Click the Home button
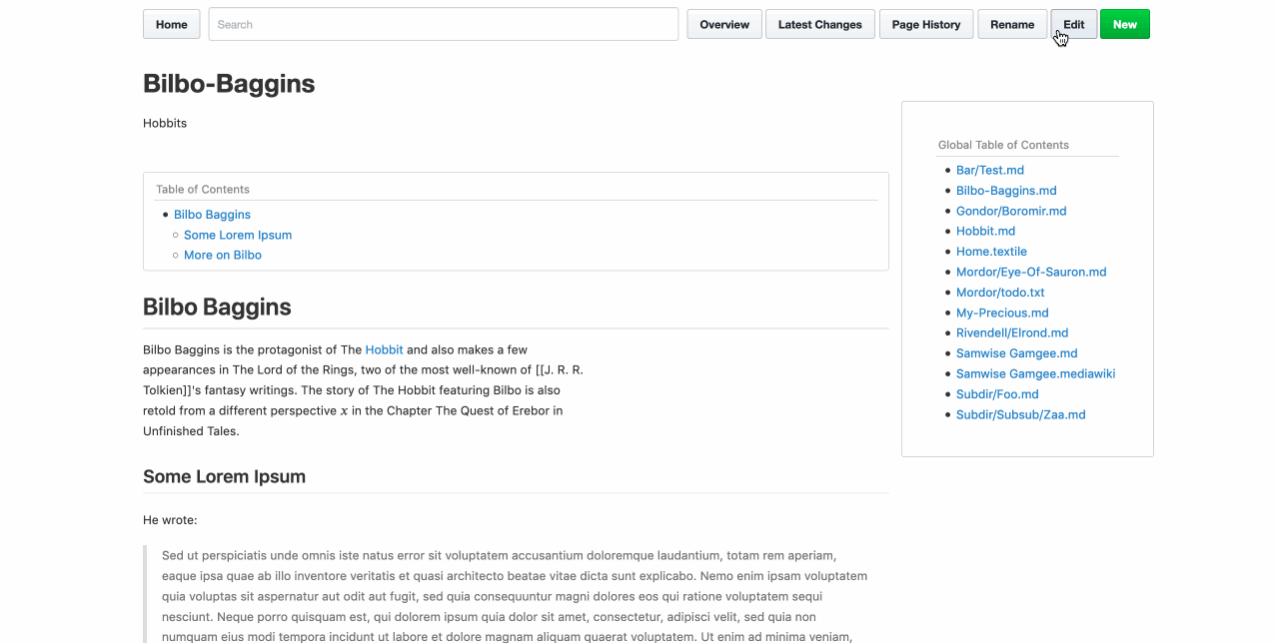Image resolution: width=1276 pixels, height=643 pixels. [x=171, y=25]
